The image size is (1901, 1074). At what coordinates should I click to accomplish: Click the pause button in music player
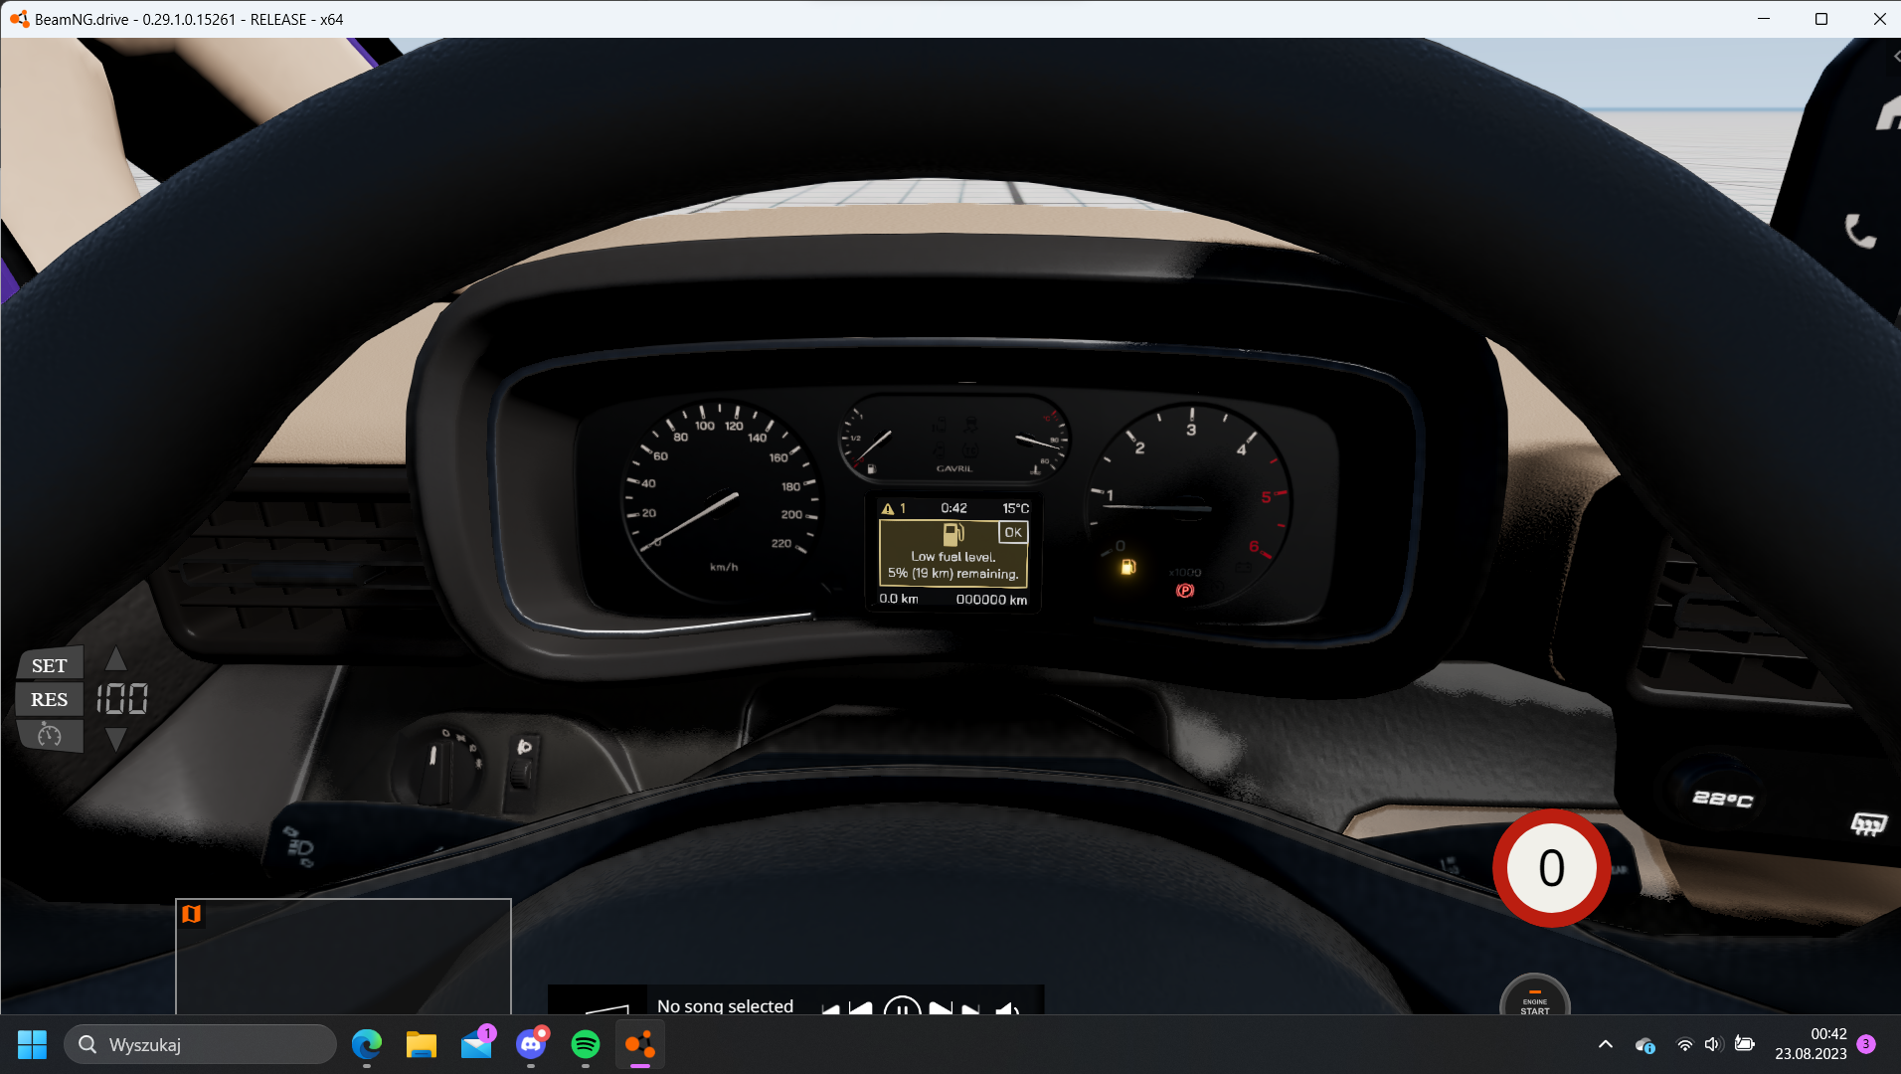click(902, 1006)
